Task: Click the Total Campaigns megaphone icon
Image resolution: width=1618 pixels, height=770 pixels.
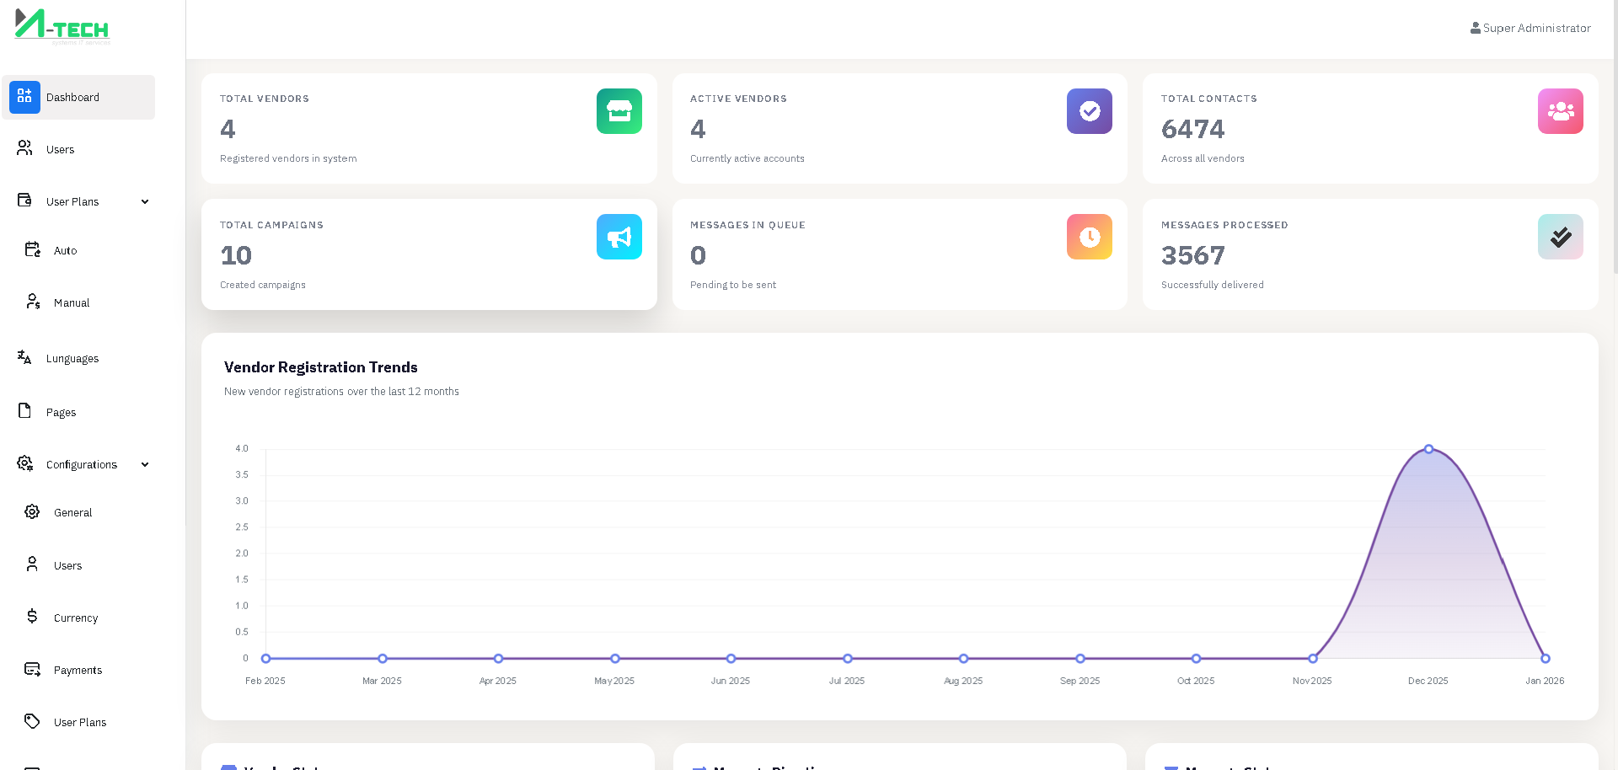Action: click(x=619, y=238)
